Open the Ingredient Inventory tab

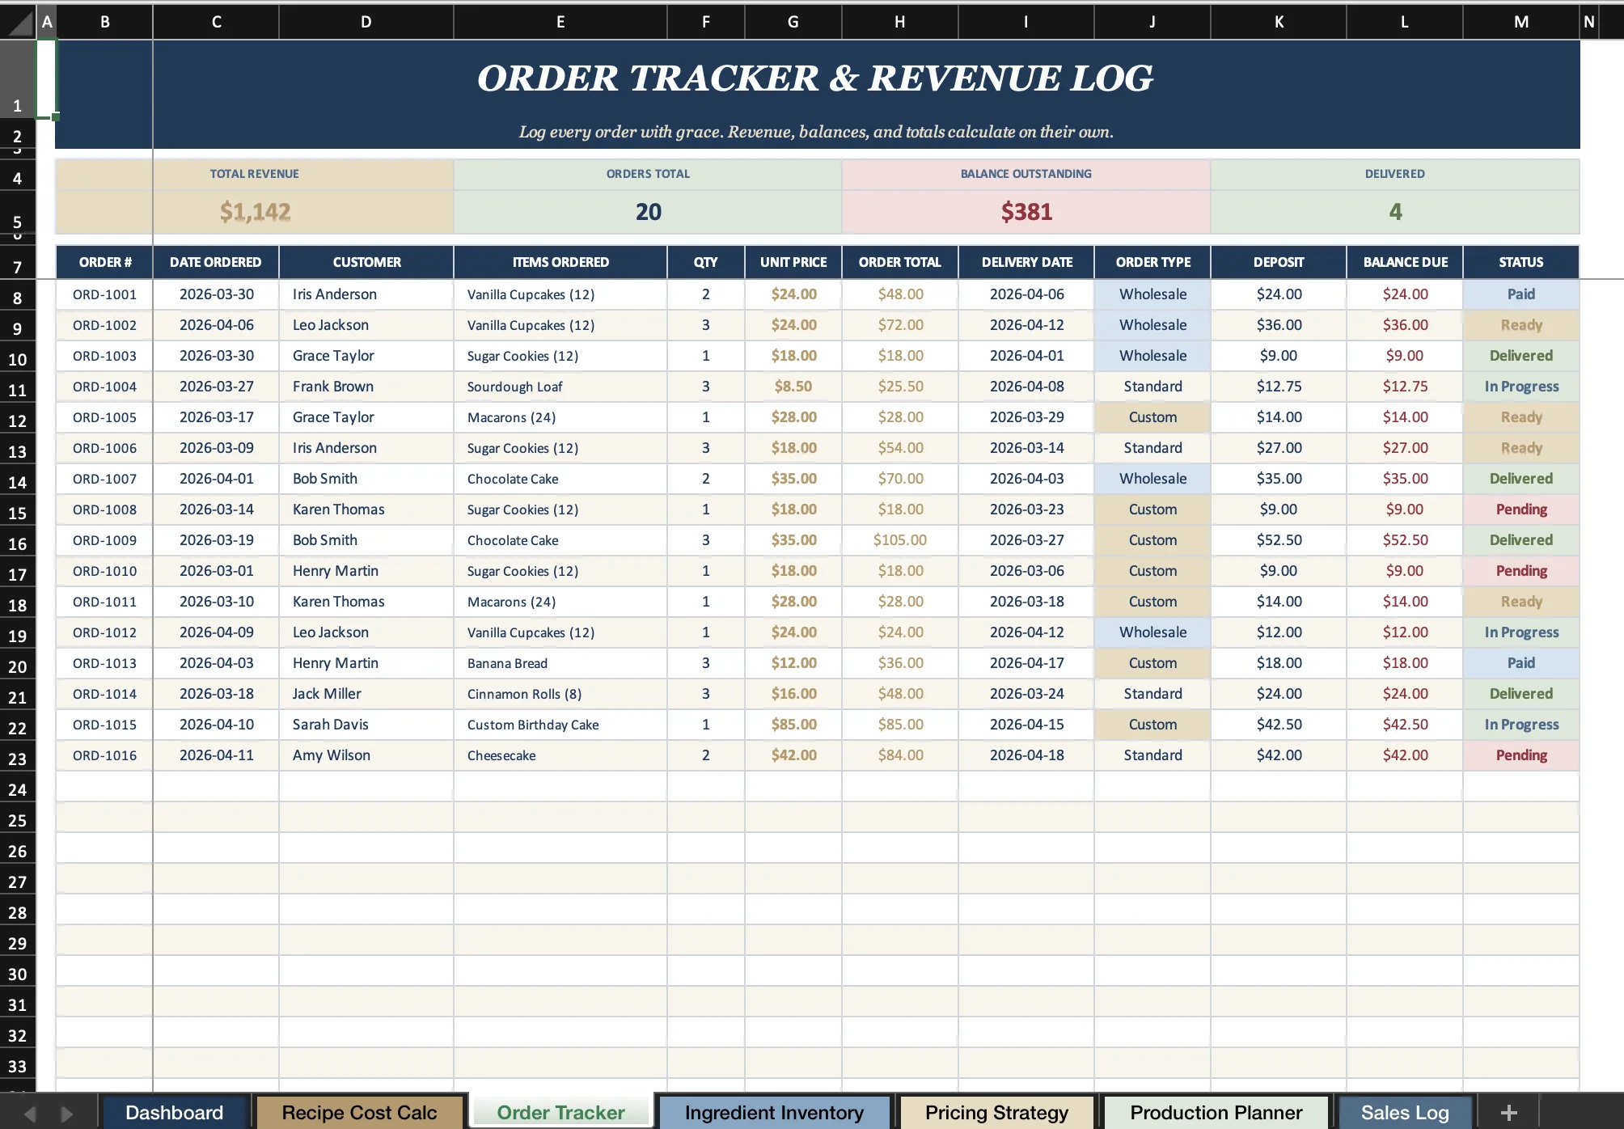tap(774, 1113)
